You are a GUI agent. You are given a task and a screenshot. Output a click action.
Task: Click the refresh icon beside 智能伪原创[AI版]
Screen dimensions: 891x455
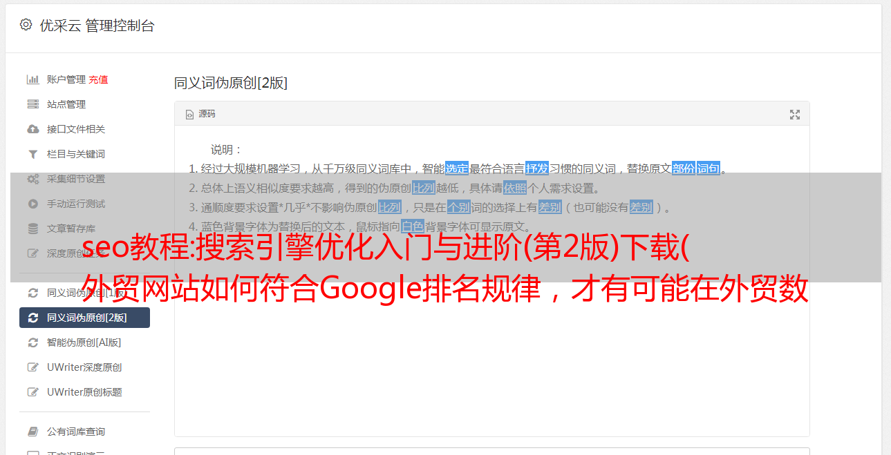pos(32,342)
